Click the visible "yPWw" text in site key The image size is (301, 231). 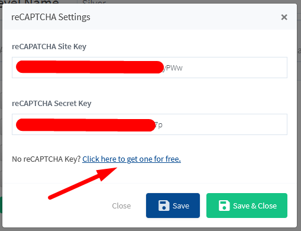click(x=173, y=68)
